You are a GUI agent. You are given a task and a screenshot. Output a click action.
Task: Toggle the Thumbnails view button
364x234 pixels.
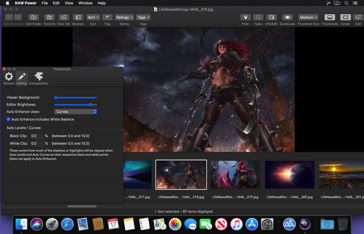(330, 17)
